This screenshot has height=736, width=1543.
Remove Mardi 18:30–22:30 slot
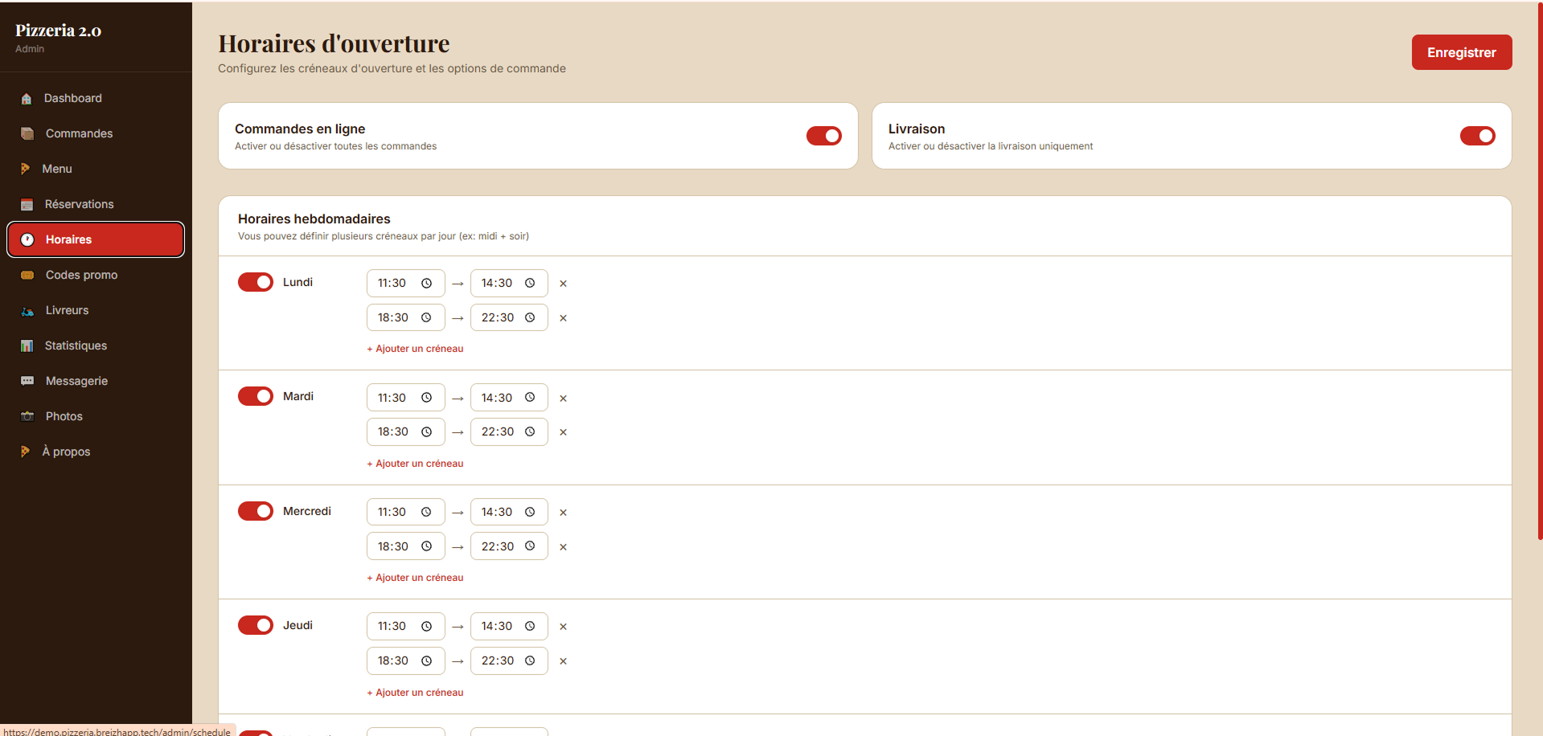coord(564,432)
